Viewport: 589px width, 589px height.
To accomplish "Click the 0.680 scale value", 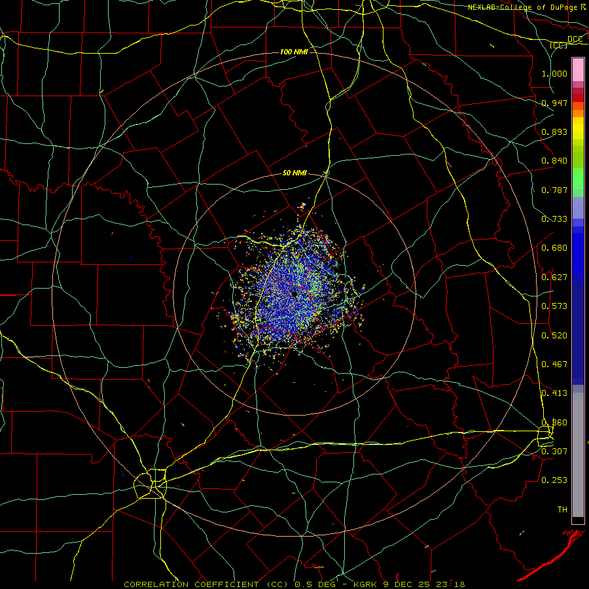I will click(554, 248).
